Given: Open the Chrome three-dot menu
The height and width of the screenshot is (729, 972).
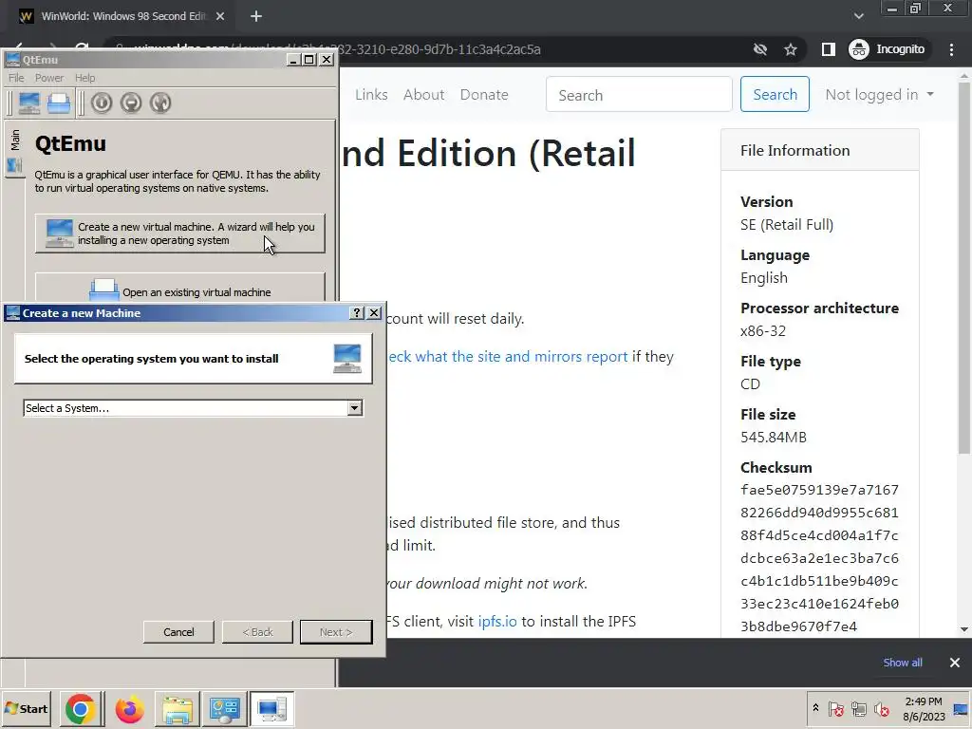Looking at the screenshot, I should coord(951,49).
